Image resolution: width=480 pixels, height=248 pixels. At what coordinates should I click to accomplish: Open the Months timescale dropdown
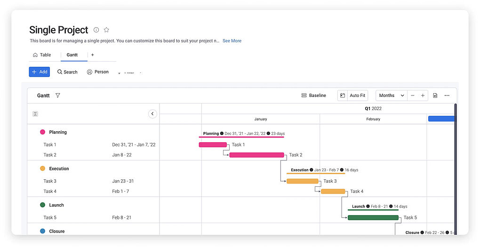[x=392, y=96]
